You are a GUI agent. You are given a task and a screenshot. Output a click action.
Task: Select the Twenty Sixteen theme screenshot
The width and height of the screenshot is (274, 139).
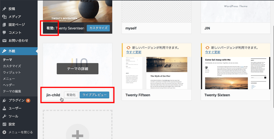click(235, 73)
